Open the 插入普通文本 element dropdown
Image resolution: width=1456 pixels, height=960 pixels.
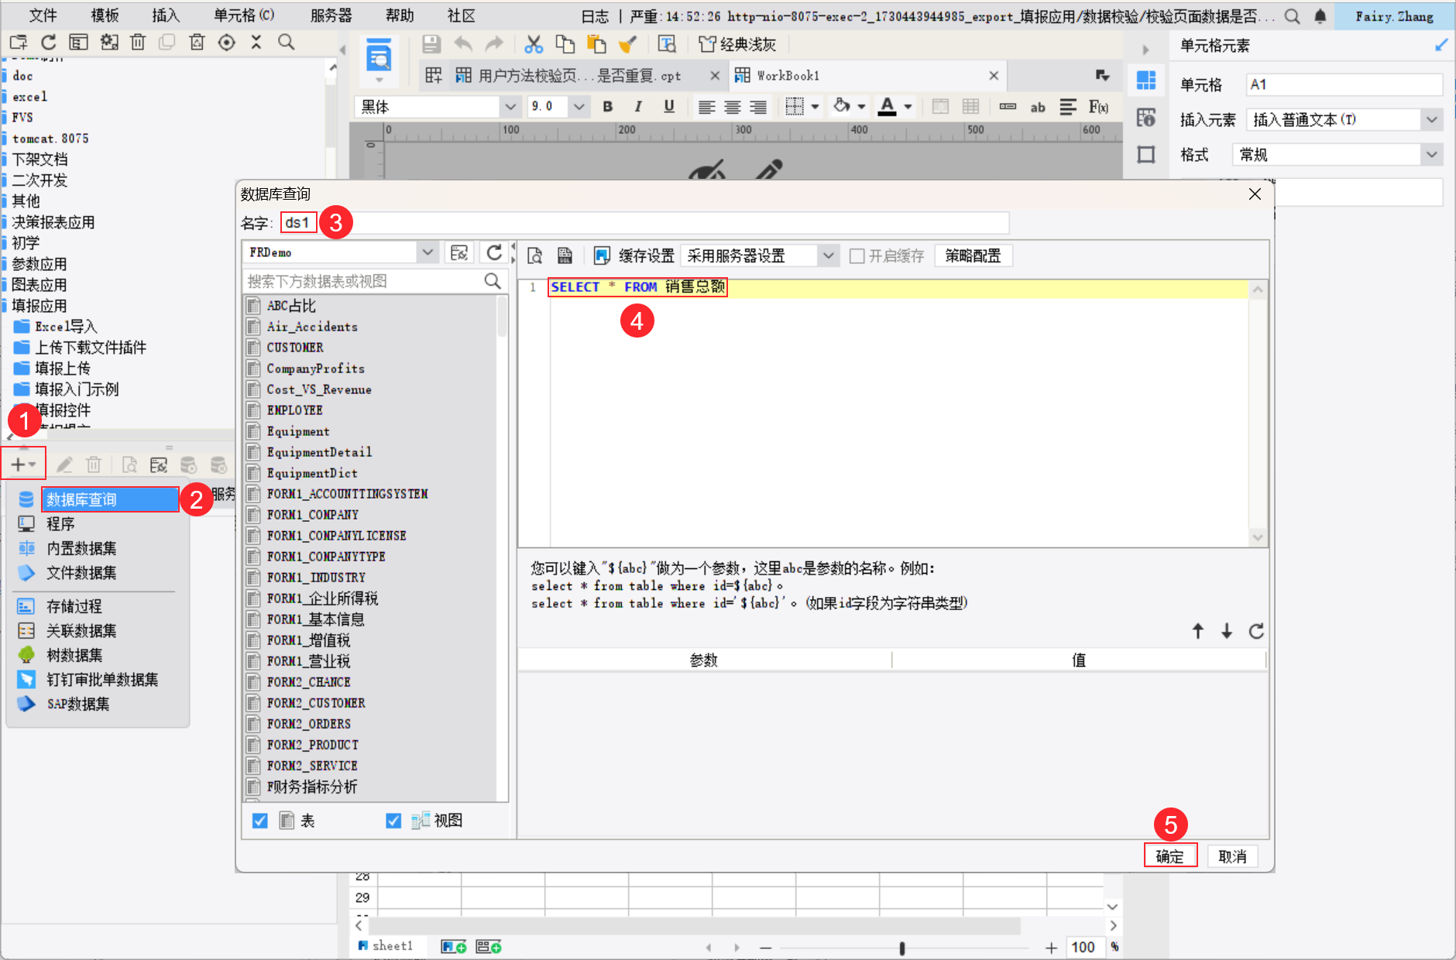pos(1432,120)
